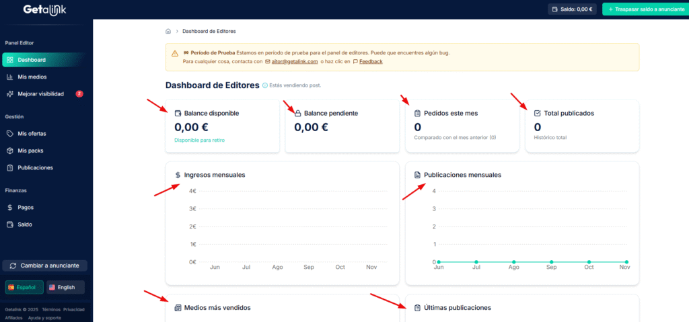Screen dimensions: 689x322
Task: Click the Pagos dollar icon
Action: (x=9, y=207)
